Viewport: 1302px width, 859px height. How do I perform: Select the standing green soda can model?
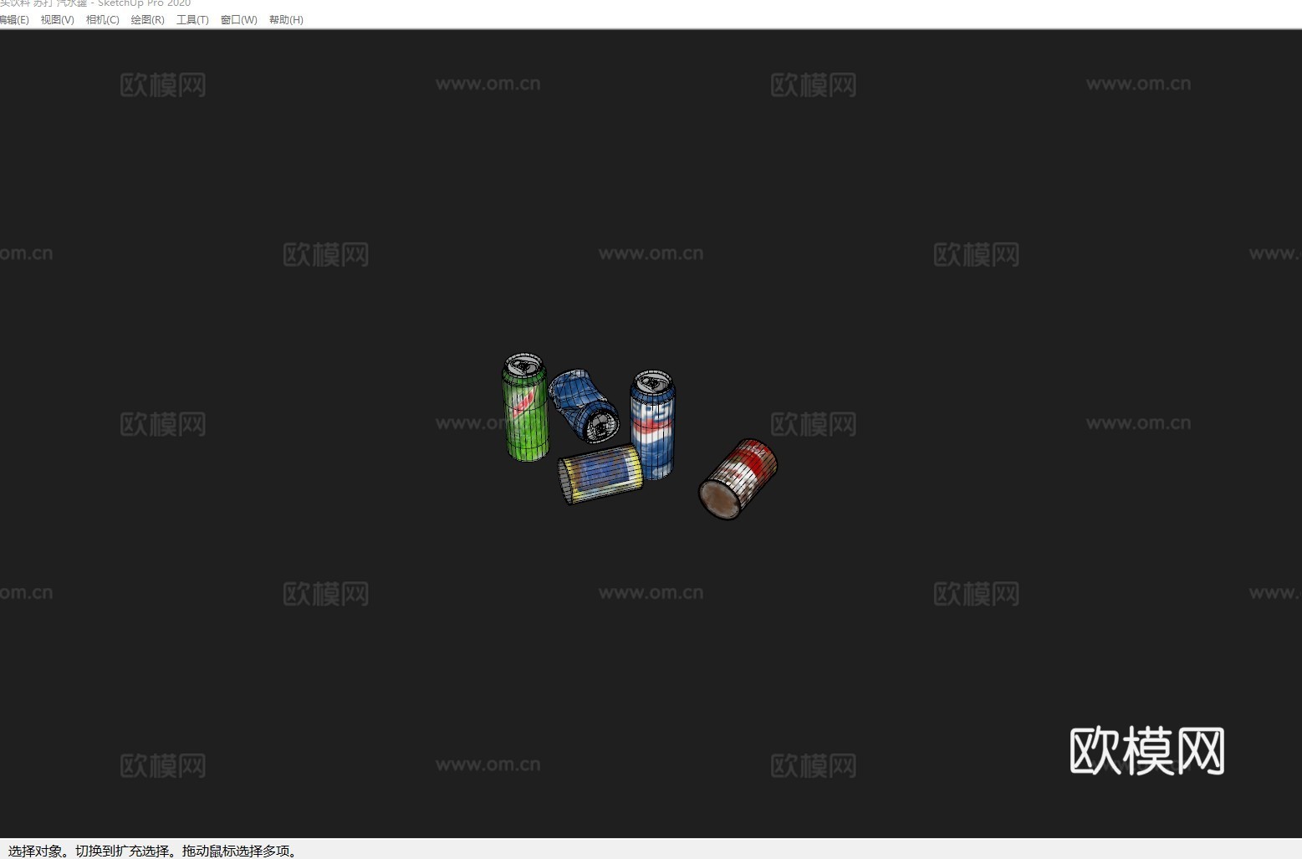click(x=526, y=408)
